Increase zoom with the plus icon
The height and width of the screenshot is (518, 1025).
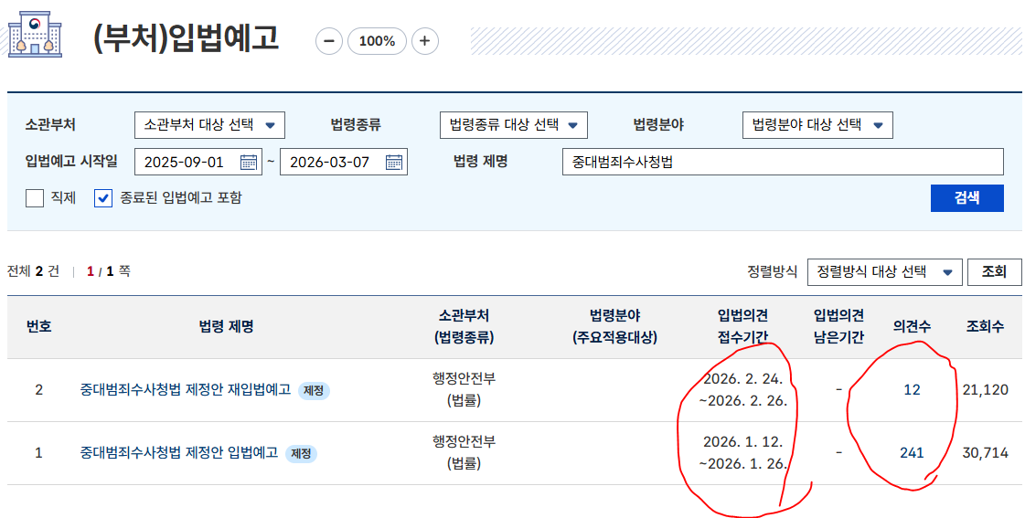pyautogui.click(x=425, y=41)
